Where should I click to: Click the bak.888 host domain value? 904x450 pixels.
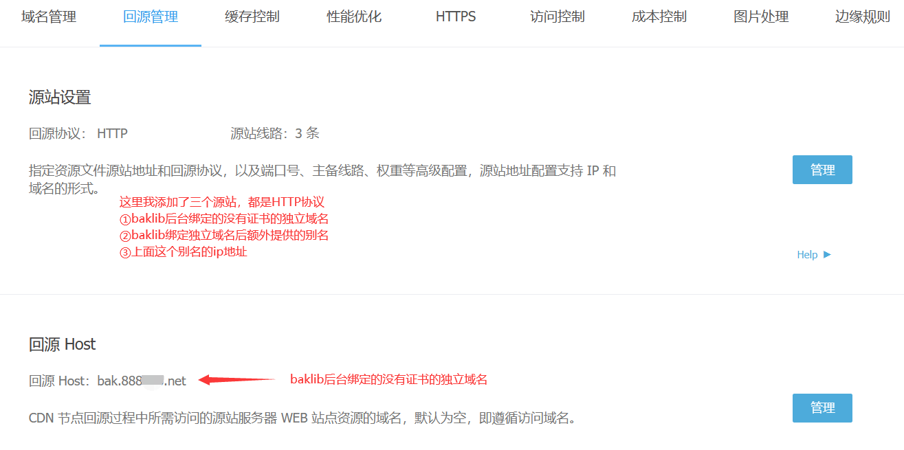(141, 381)
